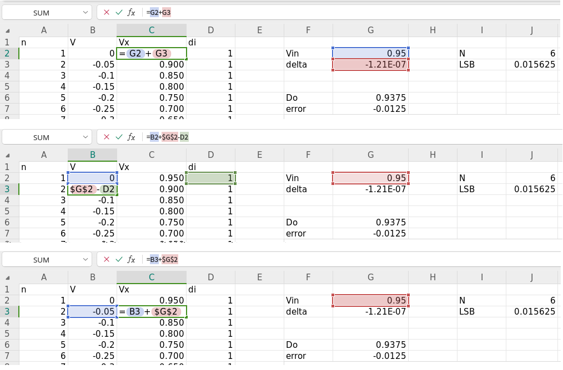Select highlighted column B header in the =B2+$G$2-D2 sheet
Image resolution: width=563 pixels, height=370 pixels.
(92, 155)
